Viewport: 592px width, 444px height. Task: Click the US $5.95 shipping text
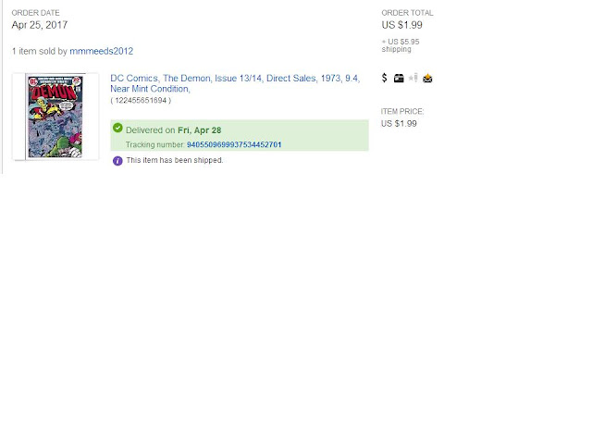pyautogui.click(x=401, y=45)
